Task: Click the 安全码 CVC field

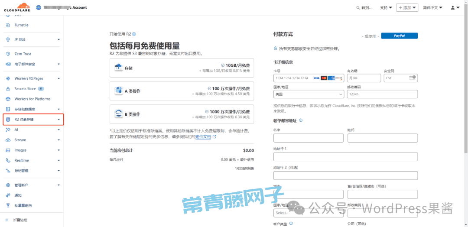Action: 401,78
